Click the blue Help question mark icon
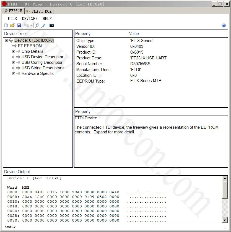This screenshot has height=232, width=231. [x=224, y=25]
